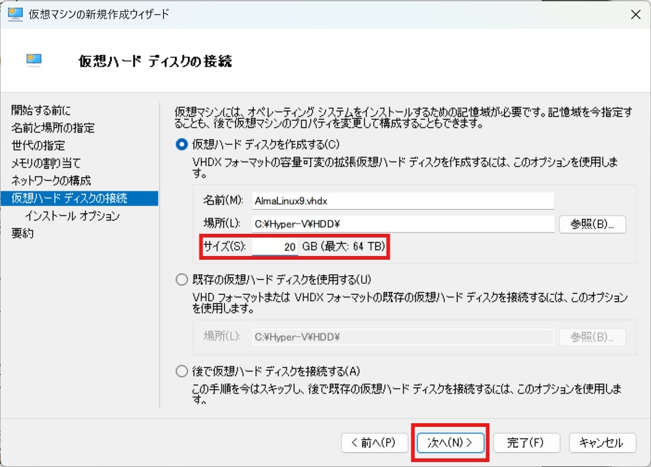The height and width of the screenshot is (467, 651).
Task: Jump to メモリの割り当て step
Action: tap(46, 163)
